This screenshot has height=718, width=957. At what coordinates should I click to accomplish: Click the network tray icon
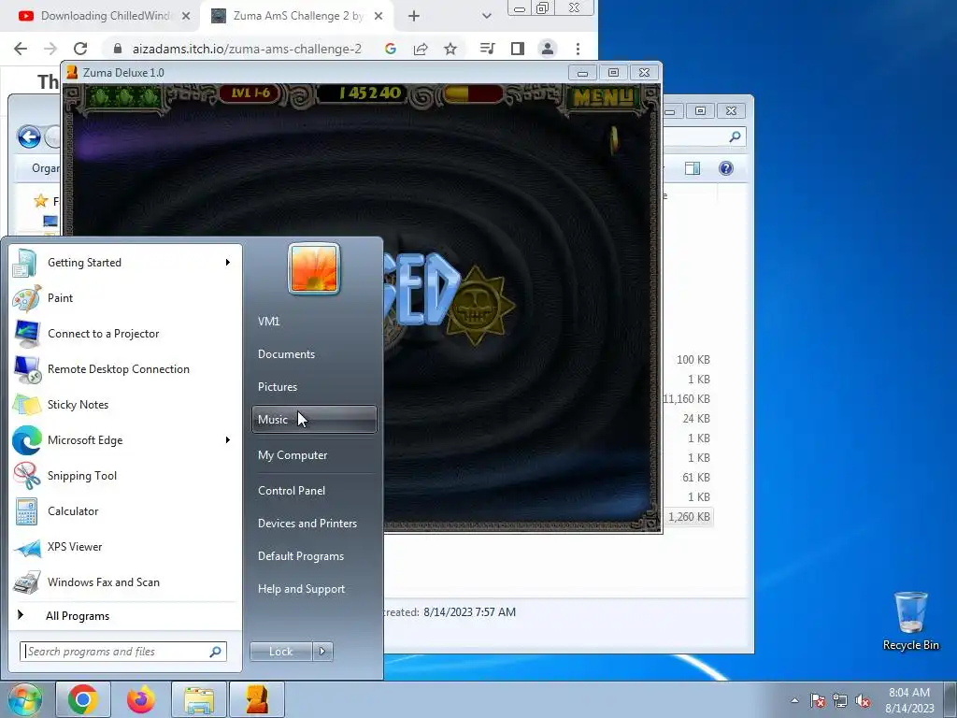click(840, 700)
